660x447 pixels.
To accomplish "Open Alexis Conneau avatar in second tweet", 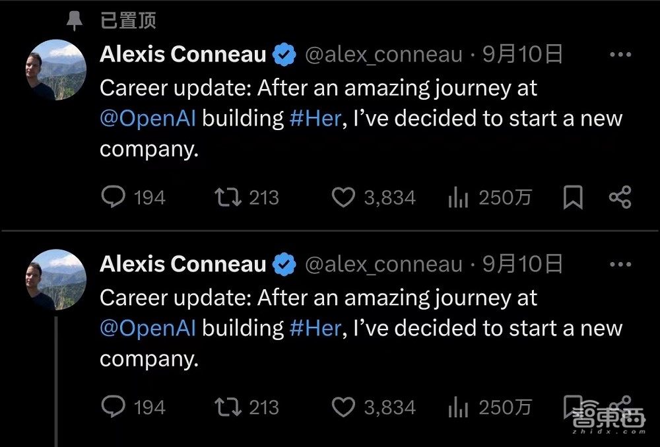I will tap(56, 279).
